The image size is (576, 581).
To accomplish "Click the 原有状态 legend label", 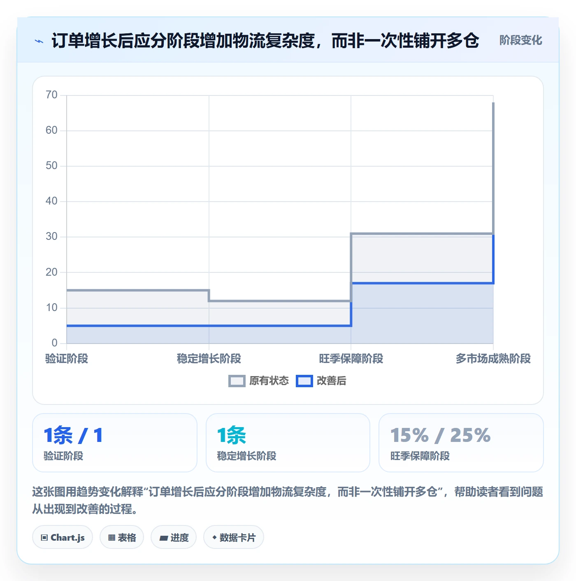I will click(269, 381).
